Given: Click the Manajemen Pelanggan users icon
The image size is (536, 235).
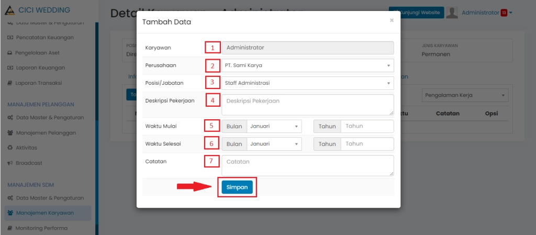Looking at the screenshot, I should click(10, 133).
